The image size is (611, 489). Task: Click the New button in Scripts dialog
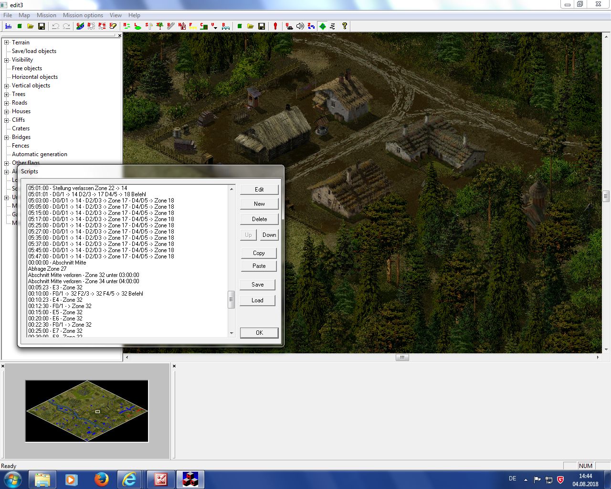coord(259,204)
